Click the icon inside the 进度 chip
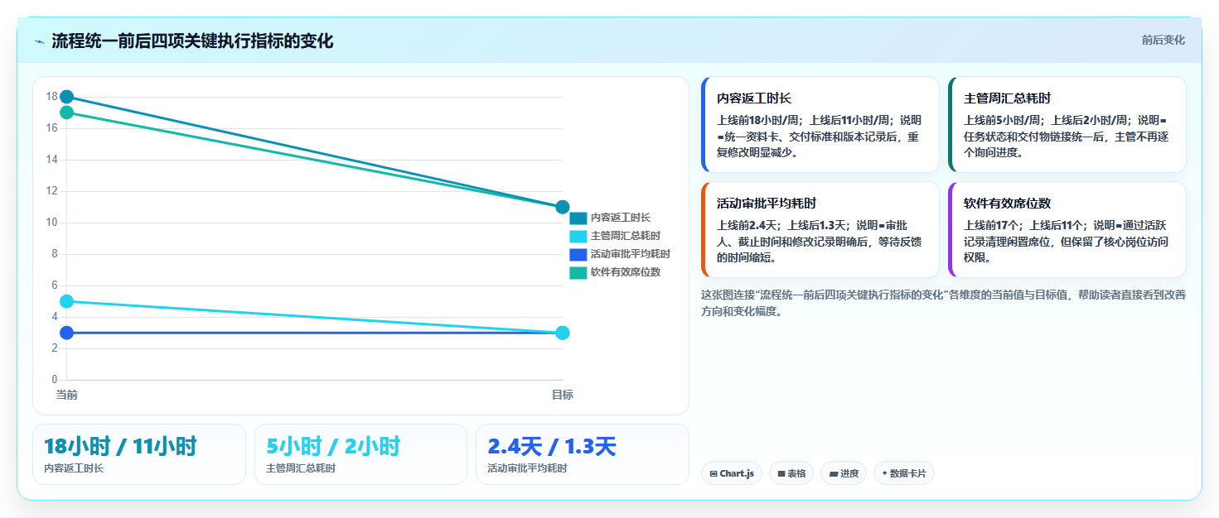This screenshot has width=1219, height=518. pyautogui.click(x=833, y=474)
